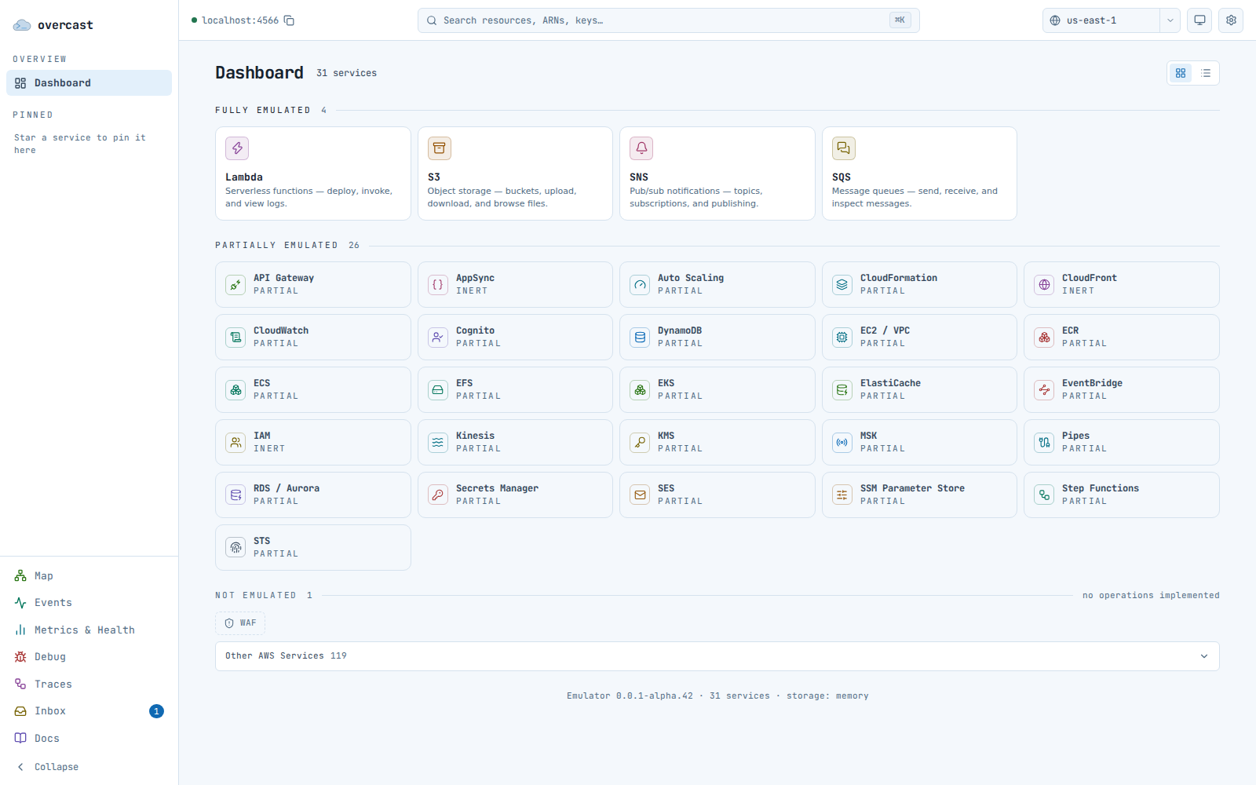Click the SQS message queue icon

coord(844,148)
